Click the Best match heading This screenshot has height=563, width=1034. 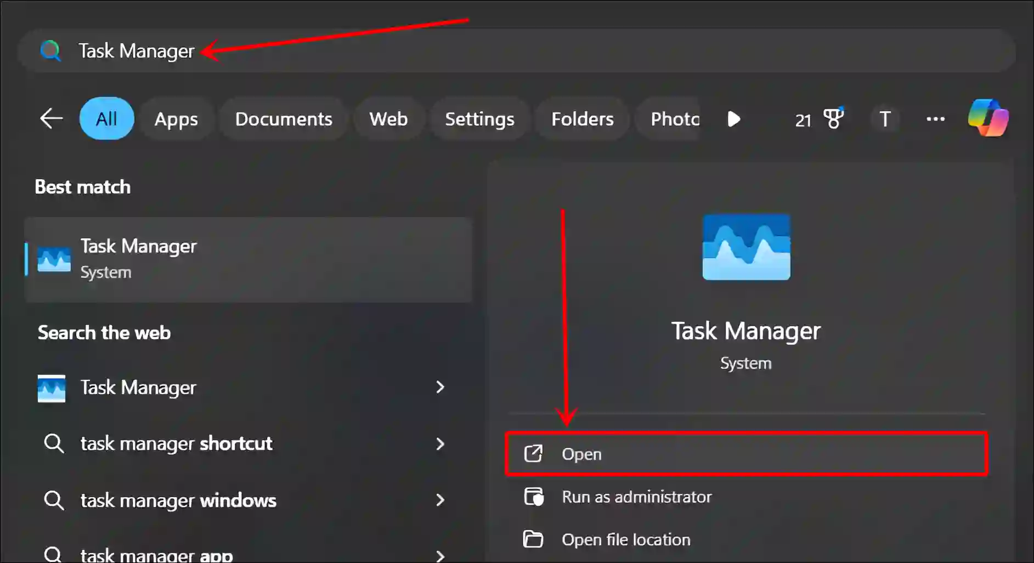pos(83,187)
